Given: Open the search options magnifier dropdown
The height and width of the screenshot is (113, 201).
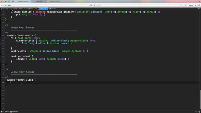Looking at the screenshot, I should click(2, 5).
